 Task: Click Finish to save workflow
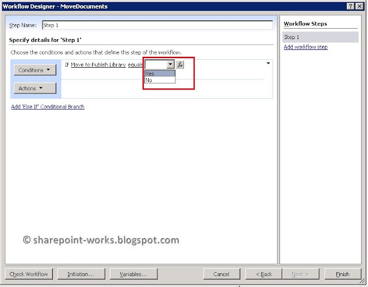[x=343, y=274]
